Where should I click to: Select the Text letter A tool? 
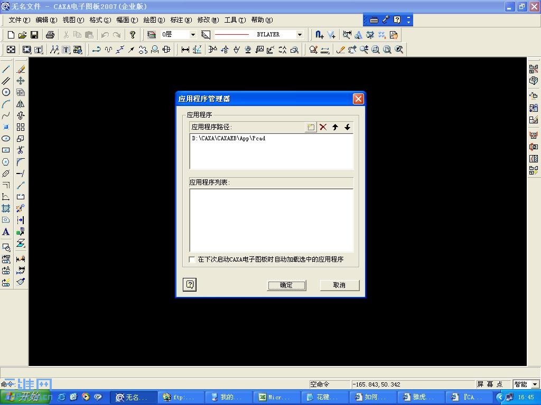[6, 232]
